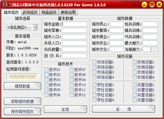164x119 pixels.
Task: Check the 学社设施2 checkbox
Action: 94,90
